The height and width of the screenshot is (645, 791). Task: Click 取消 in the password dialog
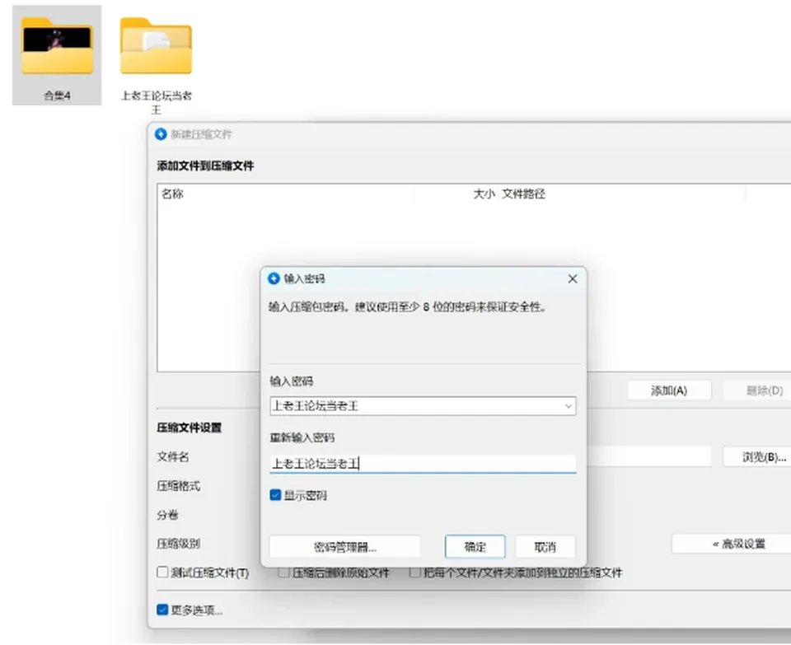pos(545,547)
